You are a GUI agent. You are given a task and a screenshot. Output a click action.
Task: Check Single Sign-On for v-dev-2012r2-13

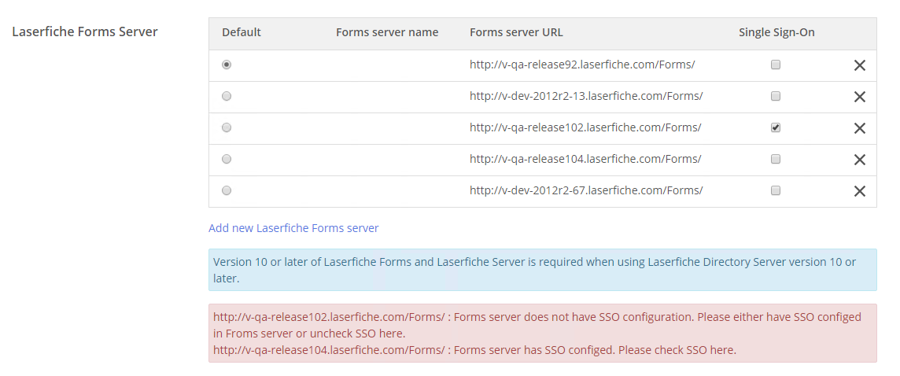776,97
